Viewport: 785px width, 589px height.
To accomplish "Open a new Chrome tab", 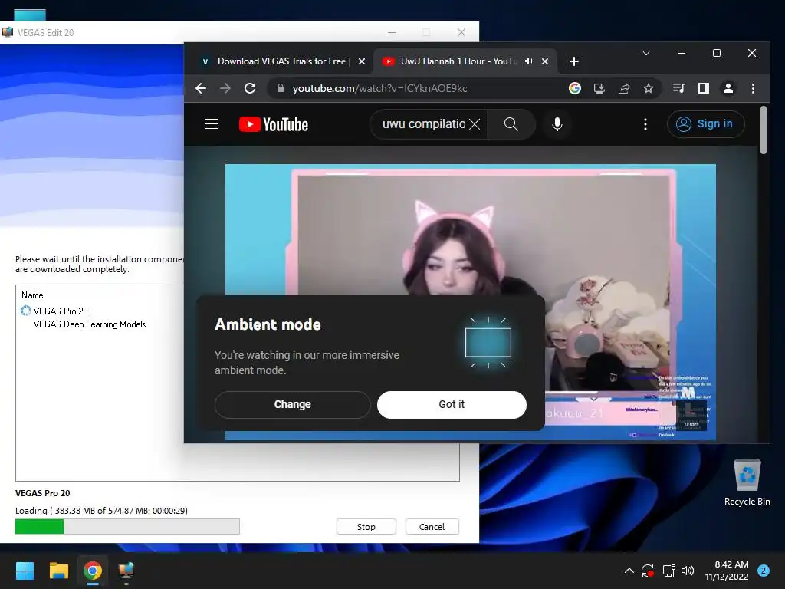I will point(573,61).
